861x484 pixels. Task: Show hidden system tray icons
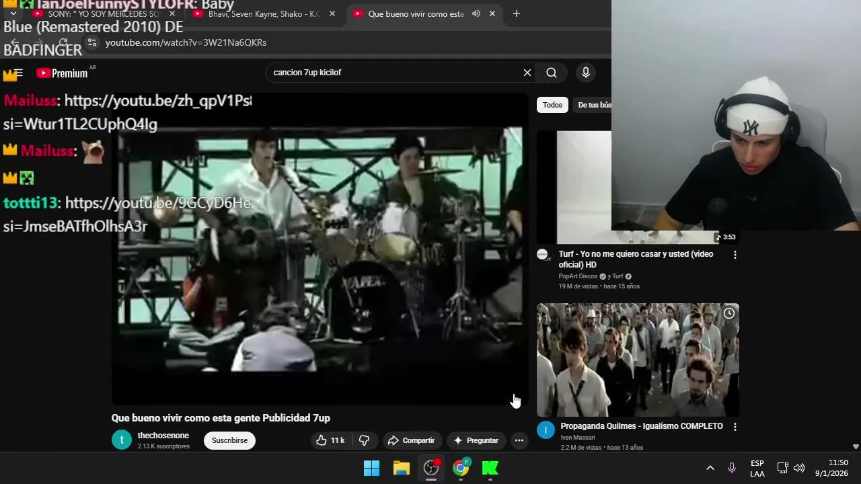click(x=710, y=468)
